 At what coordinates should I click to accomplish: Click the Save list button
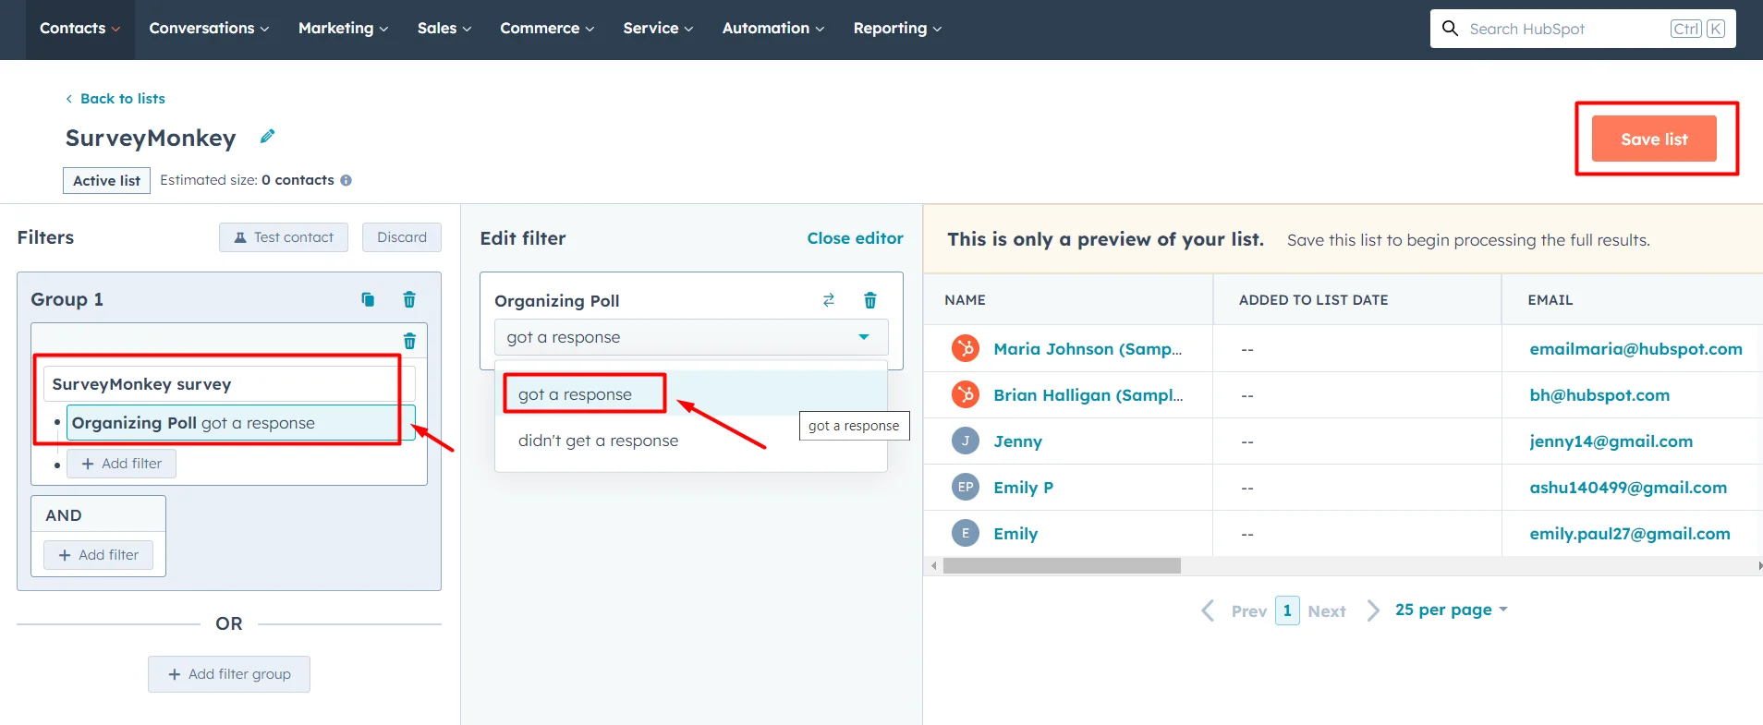tap(1654, 139)
